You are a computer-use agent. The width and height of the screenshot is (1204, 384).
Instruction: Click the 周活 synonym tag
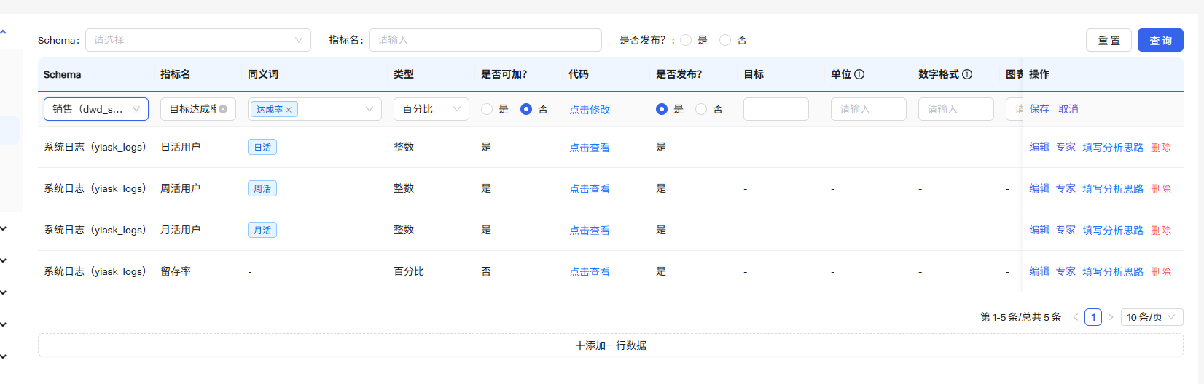click(262, 189)
